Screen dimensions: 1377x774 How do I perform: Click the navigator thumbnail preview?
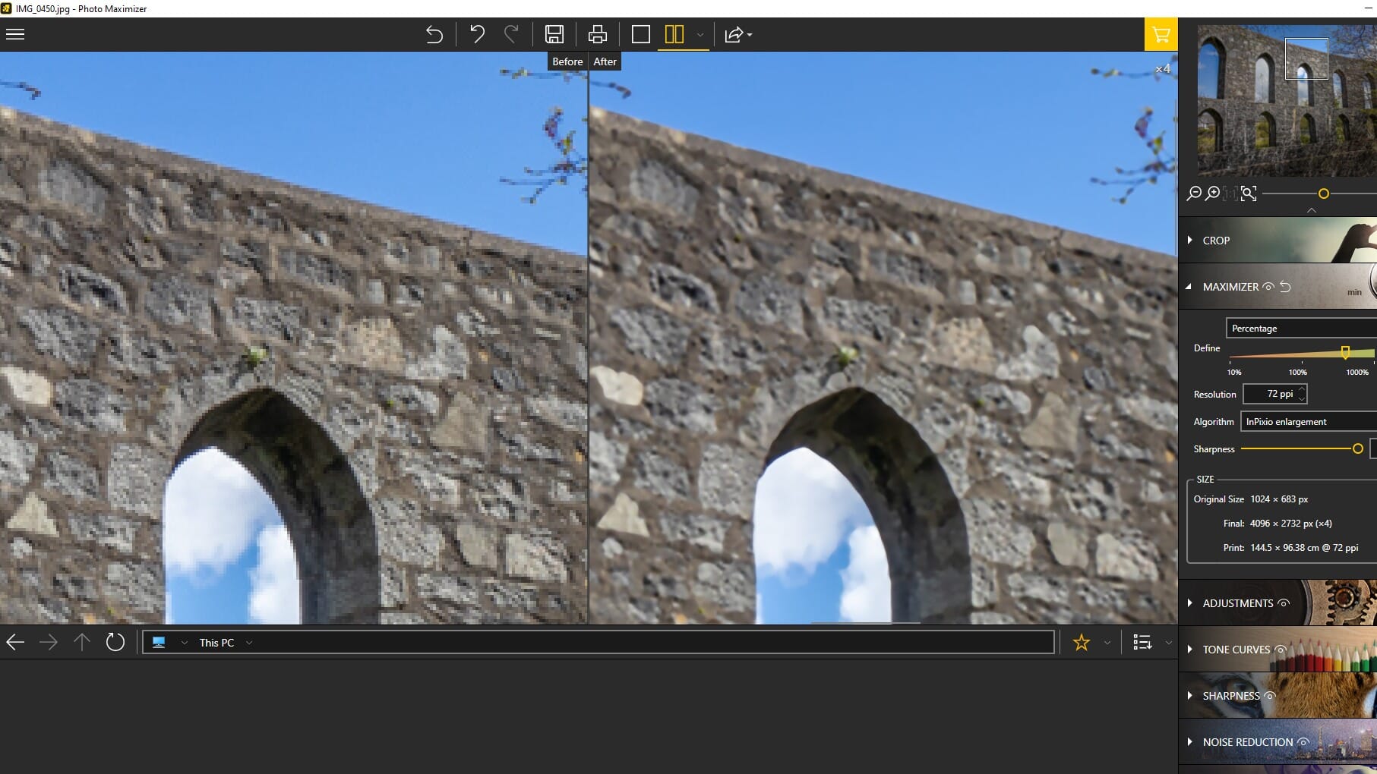pyautogui.click(x=1284, y=99)
